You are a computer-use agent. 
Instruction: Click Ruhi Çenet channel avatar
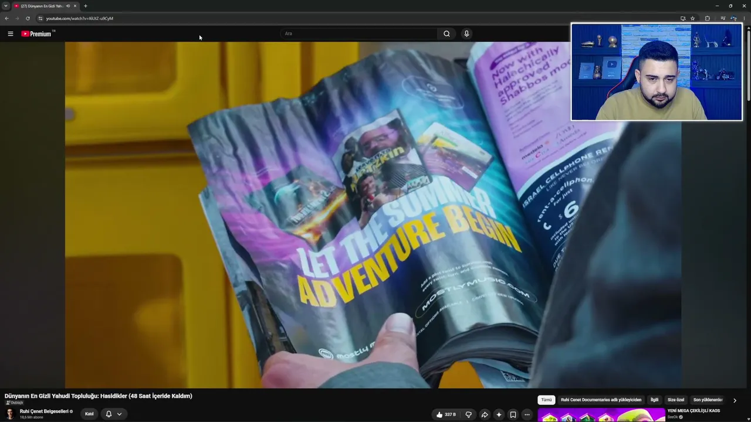[x=10, y=414]
